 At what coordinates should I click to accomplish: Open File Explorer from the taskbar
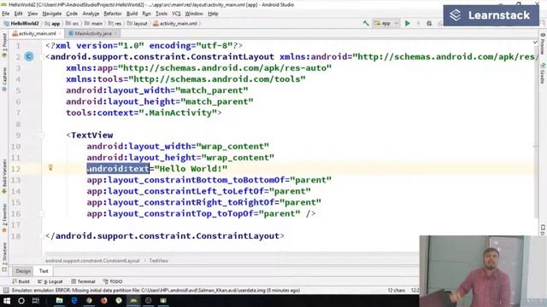tap(59, 300)
